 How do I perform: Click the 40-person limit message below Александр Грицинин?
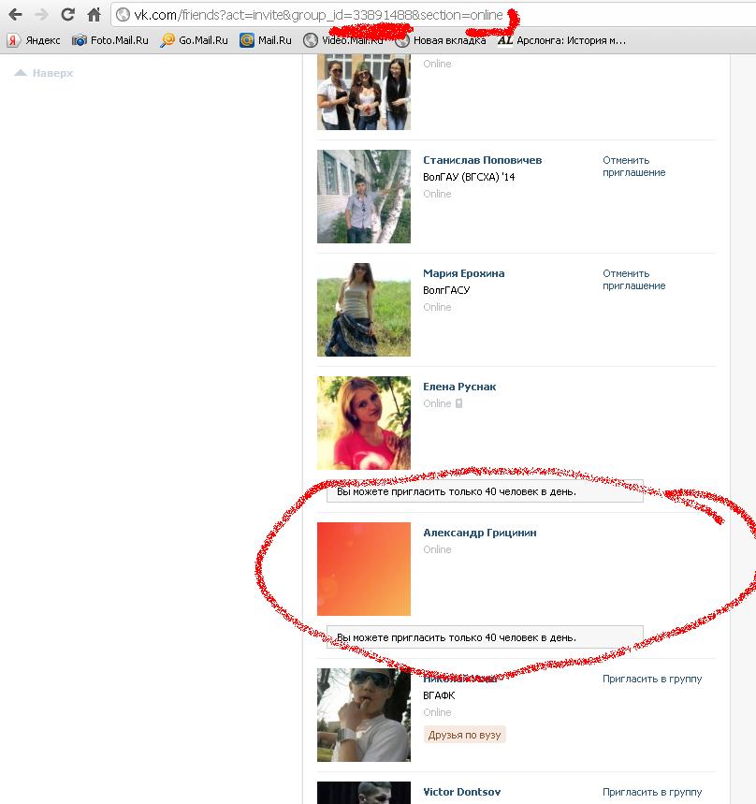[x=485, y=637]
